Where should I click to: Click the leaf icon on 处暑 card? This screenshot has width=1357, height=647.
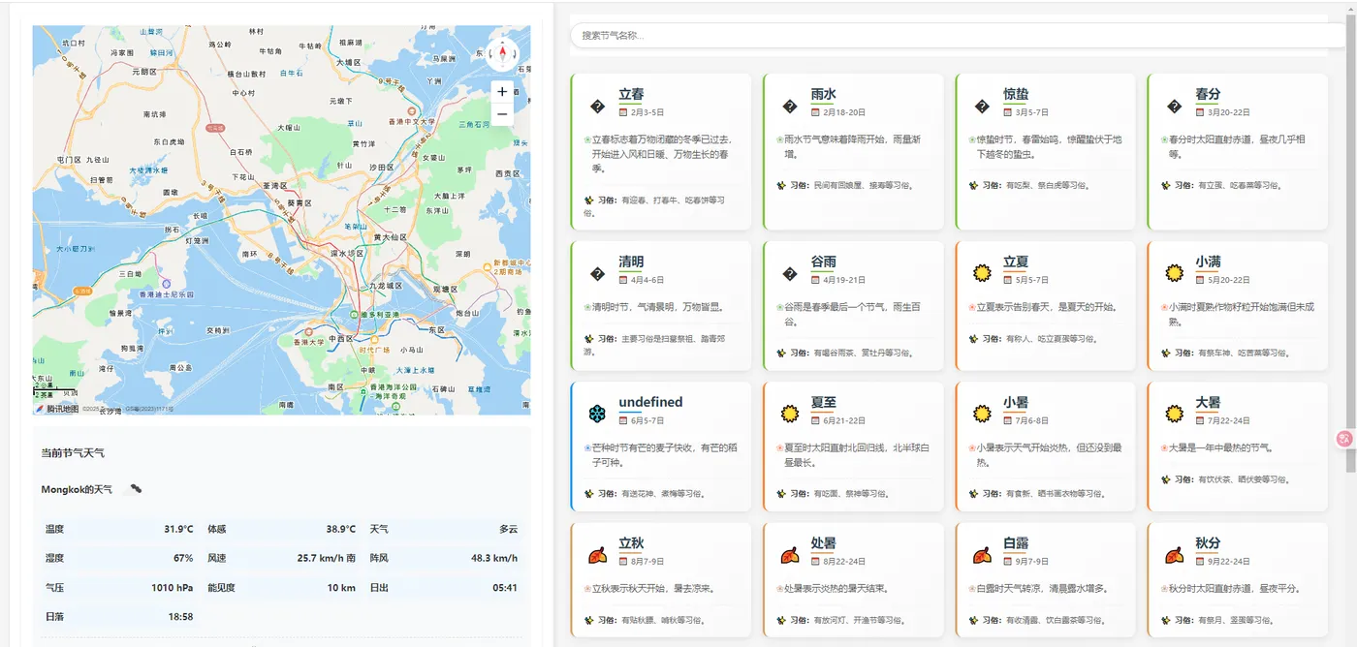click(x=789, y=555)
